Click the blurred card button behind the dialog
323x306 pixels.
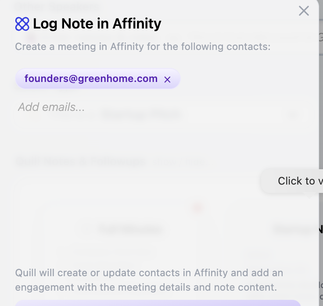pyautogui.click(x=130, y=228)
